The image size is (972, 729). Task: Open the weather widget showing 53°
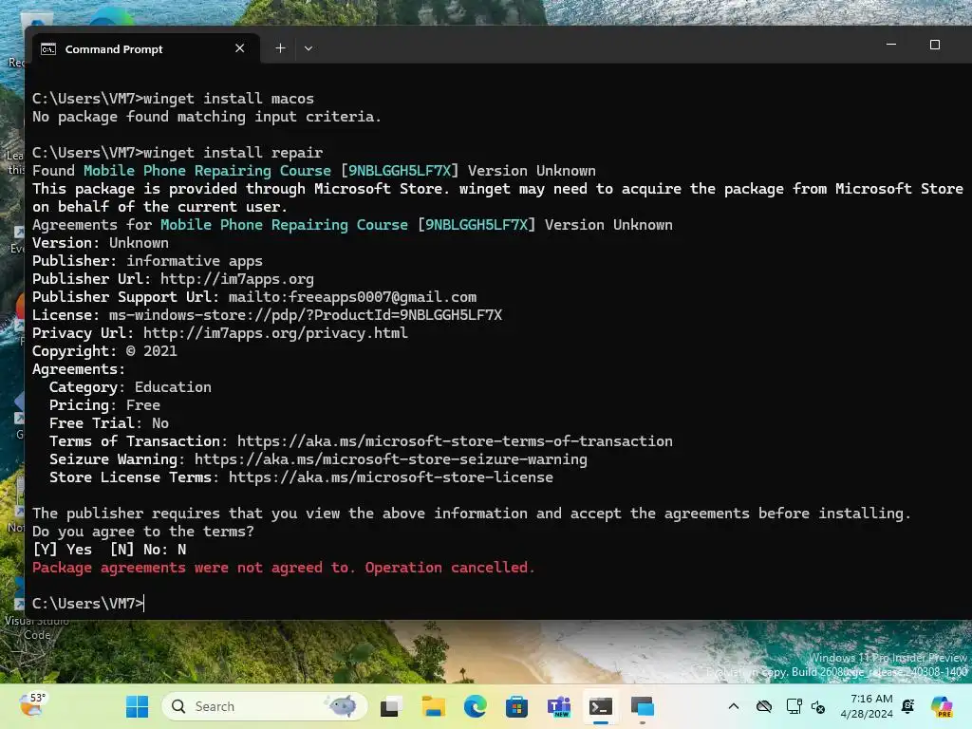pyautogui.click(x=32, y=705)
